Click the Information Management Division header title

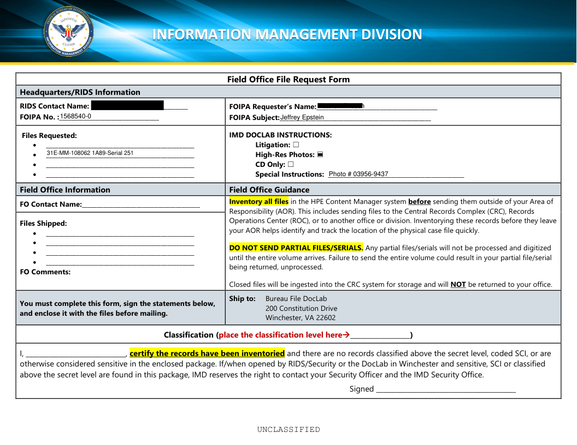click(287, 34)
